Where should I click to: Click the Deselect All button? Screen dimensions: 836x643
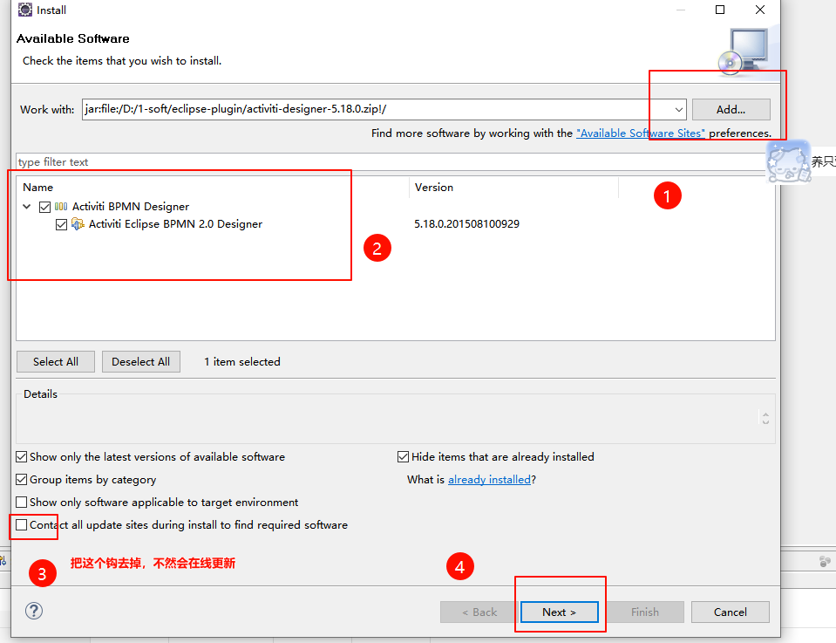pos(140,362)
